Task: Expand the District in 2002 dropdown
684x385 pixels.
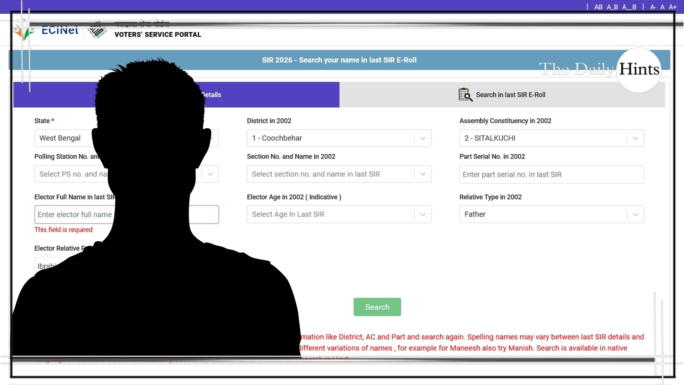Action: point(423,138)
